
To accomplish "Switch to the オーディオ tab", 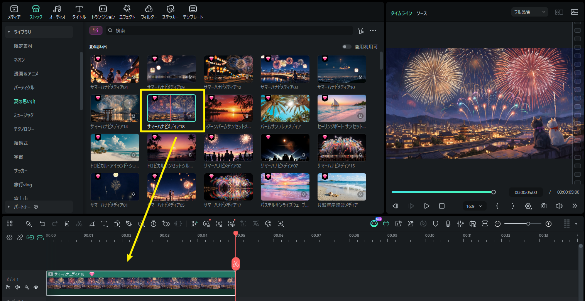I will (57, 12).
